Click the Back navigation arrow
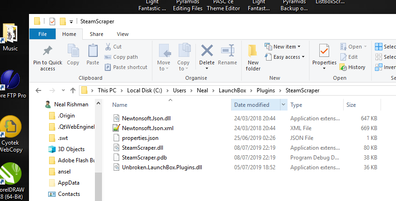The width and height of the screenshot is (396, 201). coord(38,90)
